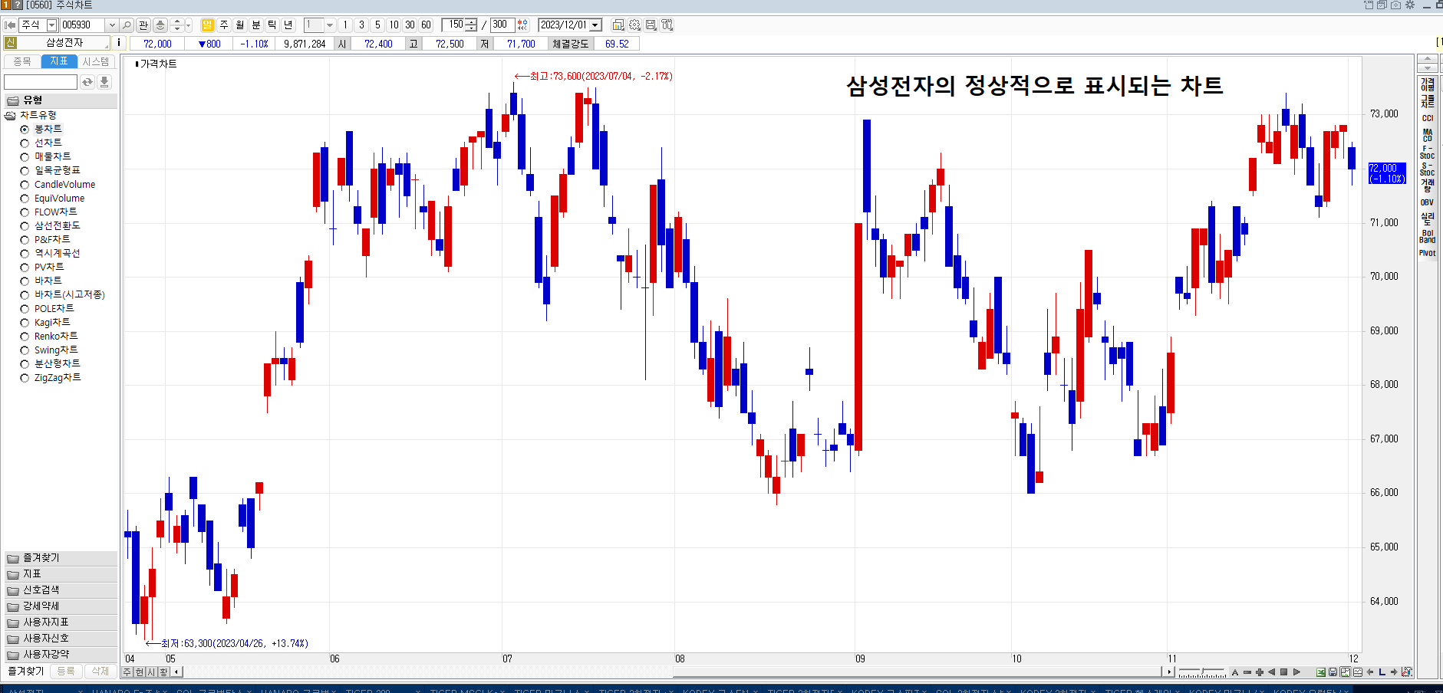Click the download icon beside indicator search box

[x=104, y=82]
